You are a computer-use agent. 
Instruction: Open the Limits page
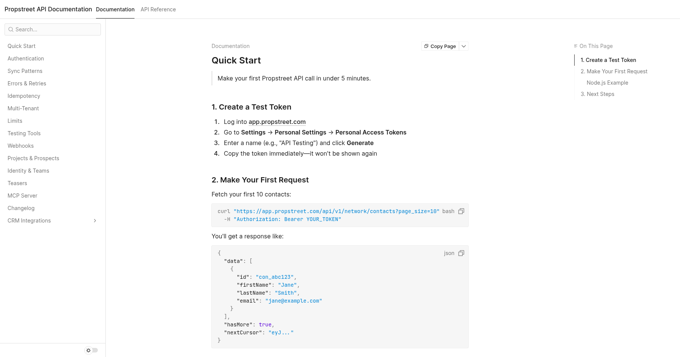(15, 121)
